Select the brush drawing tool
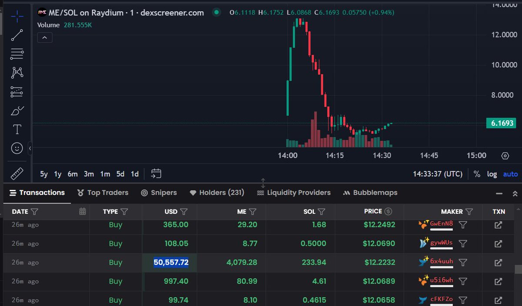This screenshot has width=522, height=306. (17, 110)
